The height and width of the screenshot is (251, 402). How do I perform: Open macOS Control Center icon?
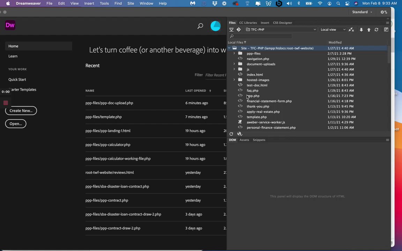(x=347, y=3)
